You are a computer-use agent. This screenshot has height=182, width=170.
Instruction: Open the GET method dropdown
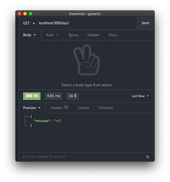pos(29,23)
